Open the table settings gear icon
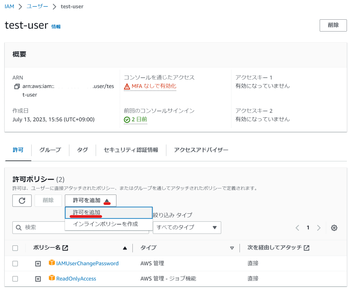Viewport: 358px width, 289px height. pyautogui.click(x=334, y=228)
